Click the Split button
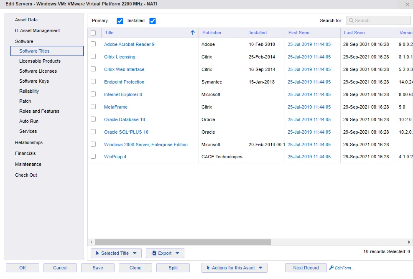The image size is (413, 279). click(173, 268)
